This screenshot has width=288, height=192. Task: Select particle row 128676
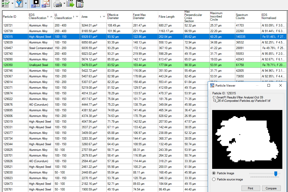105,105
